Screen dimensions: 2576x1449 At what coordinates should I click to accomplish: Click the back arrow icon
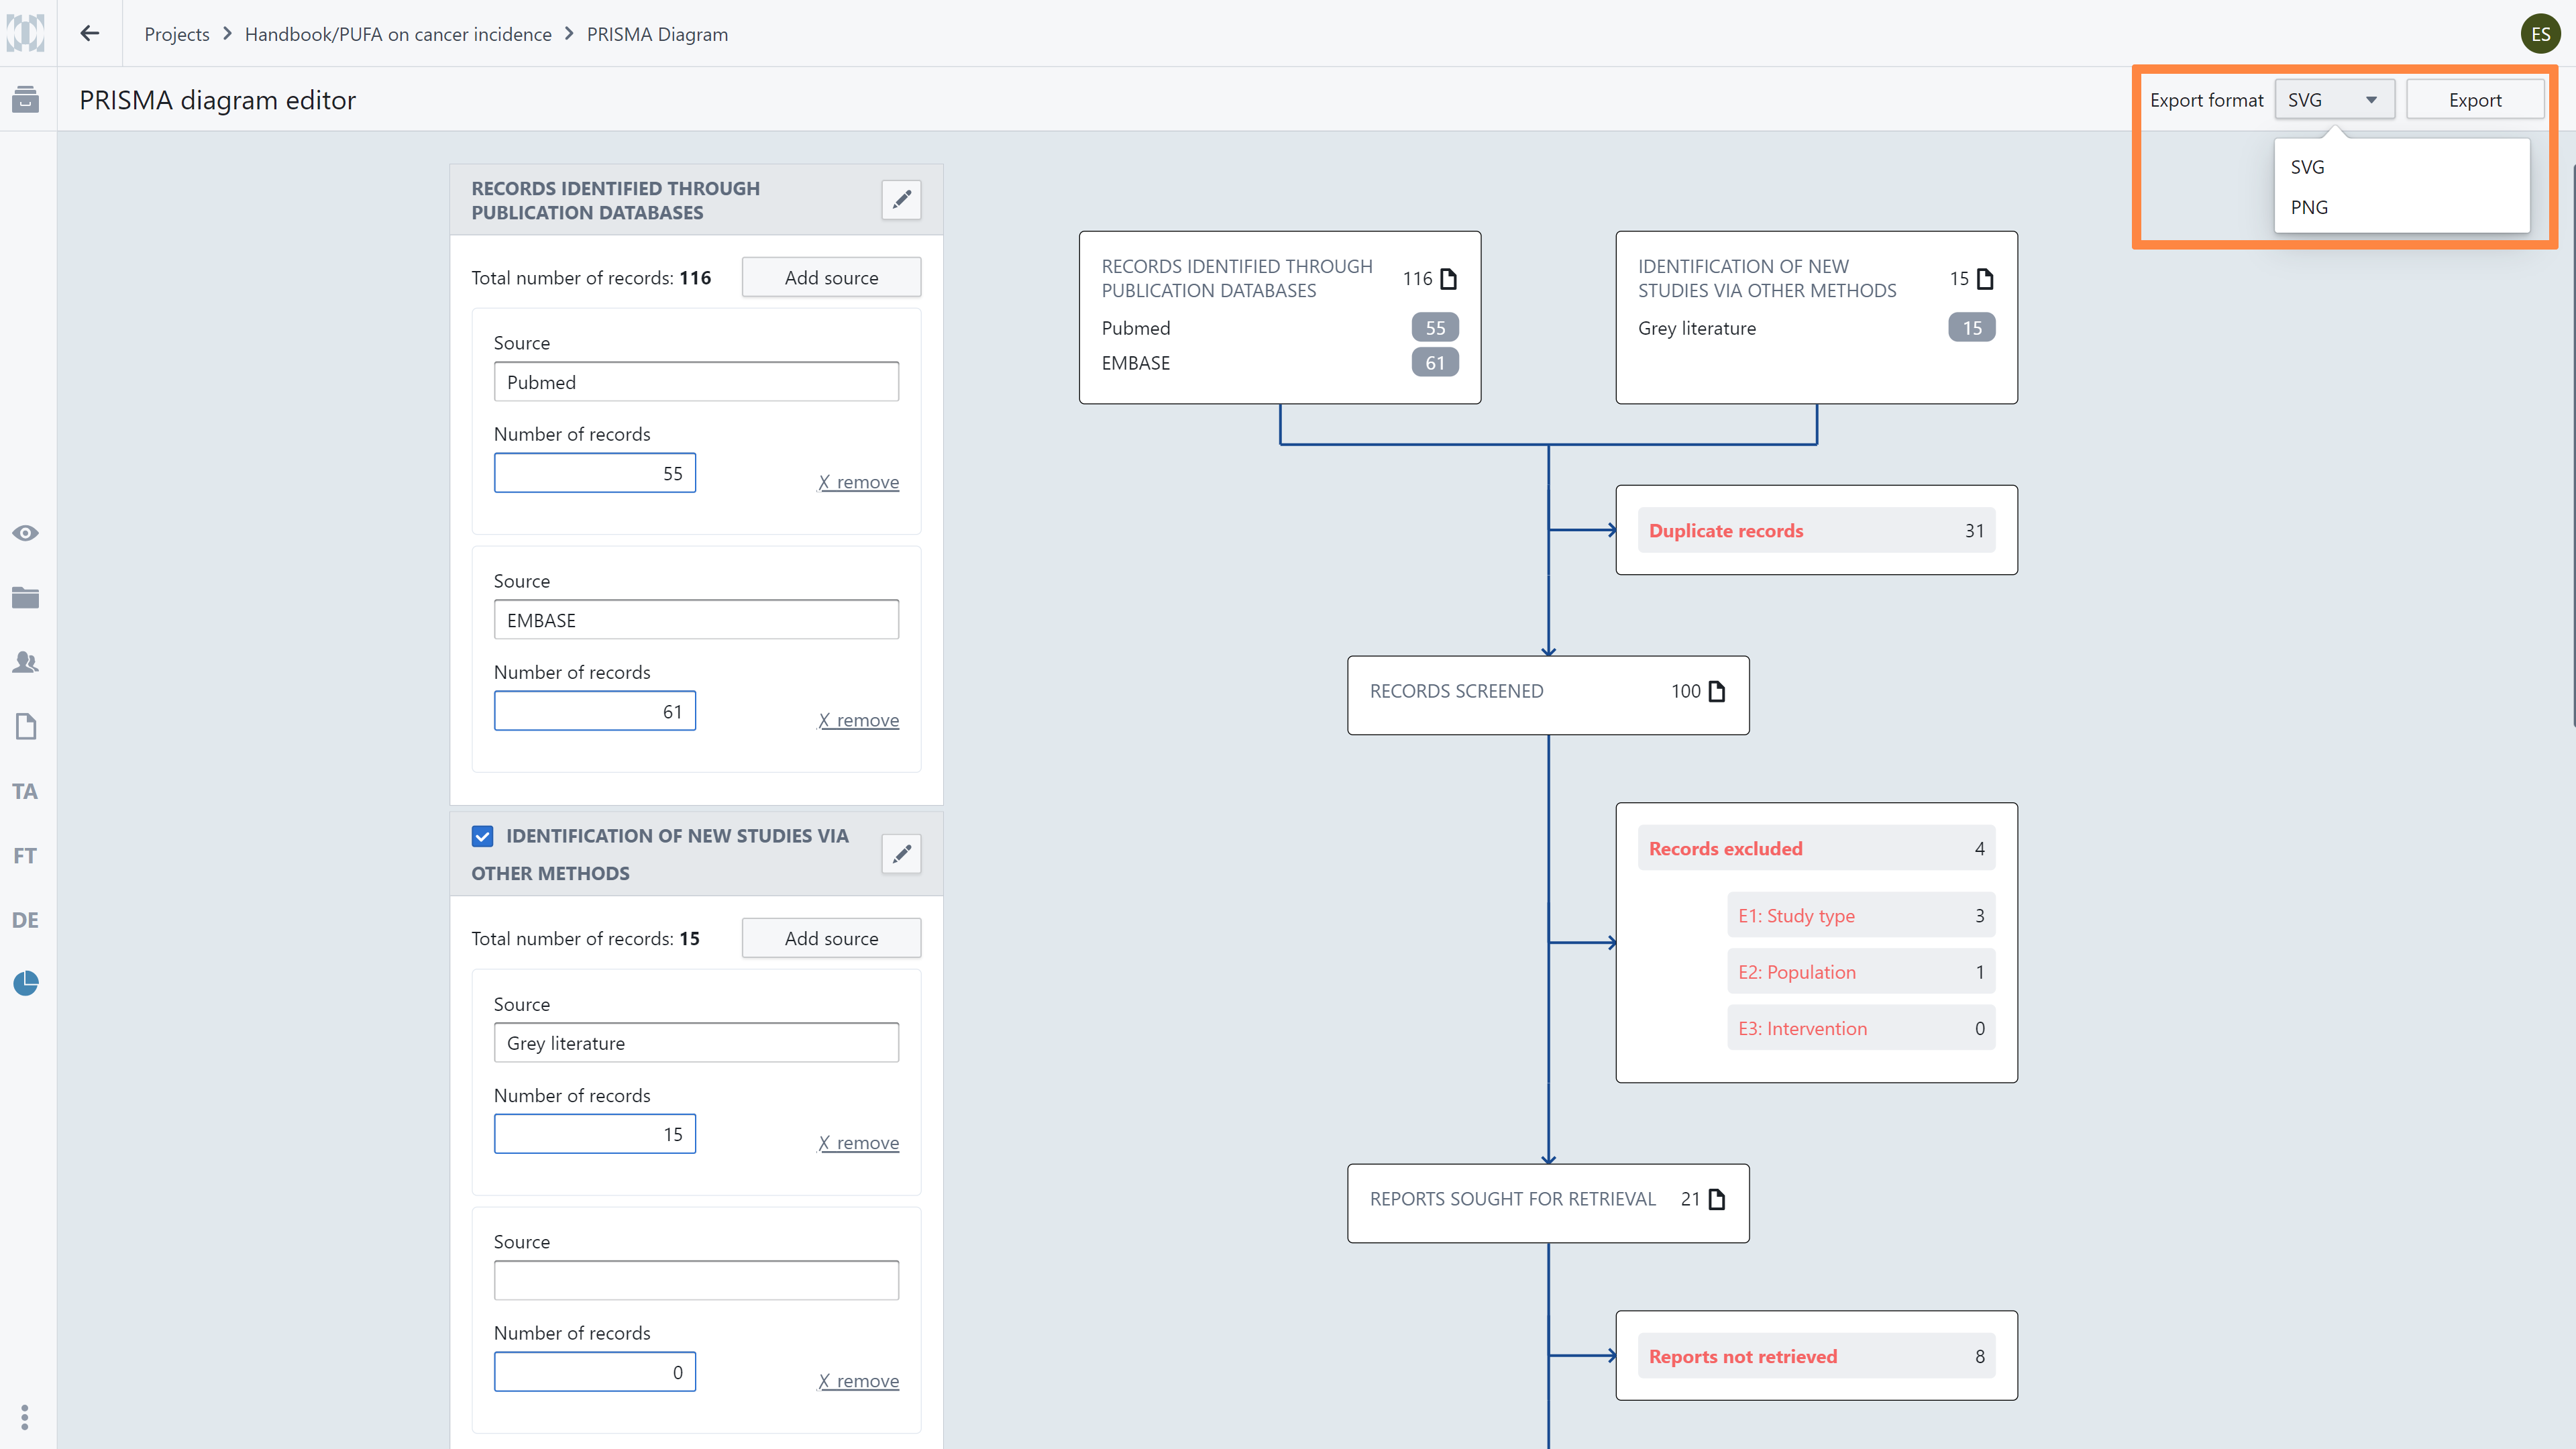[90, 34]
